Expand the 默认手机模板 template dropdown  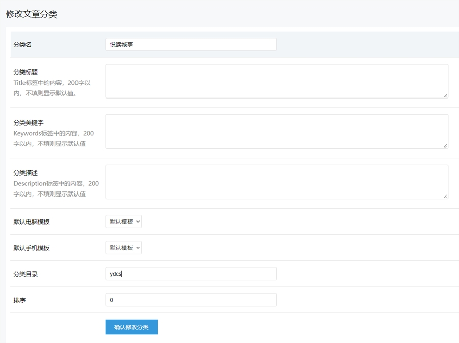pos(123,248)
